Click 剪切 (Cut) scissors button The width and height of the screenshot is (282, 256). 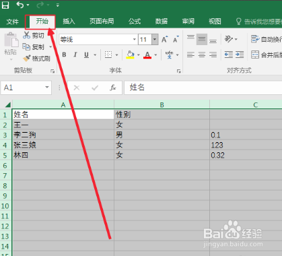[x=34, y=35]
